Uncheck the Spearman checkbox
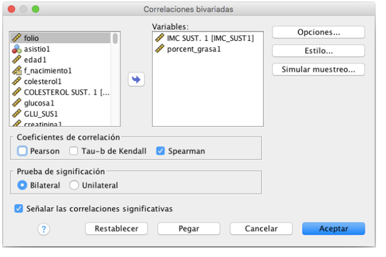The height and width of the screenshot is (257, 386). [161, 151]
